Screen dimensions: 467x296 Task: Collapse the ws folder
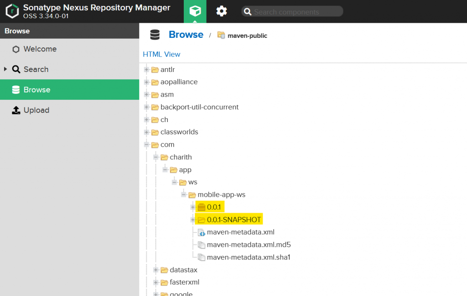click(x=175, y=182)
